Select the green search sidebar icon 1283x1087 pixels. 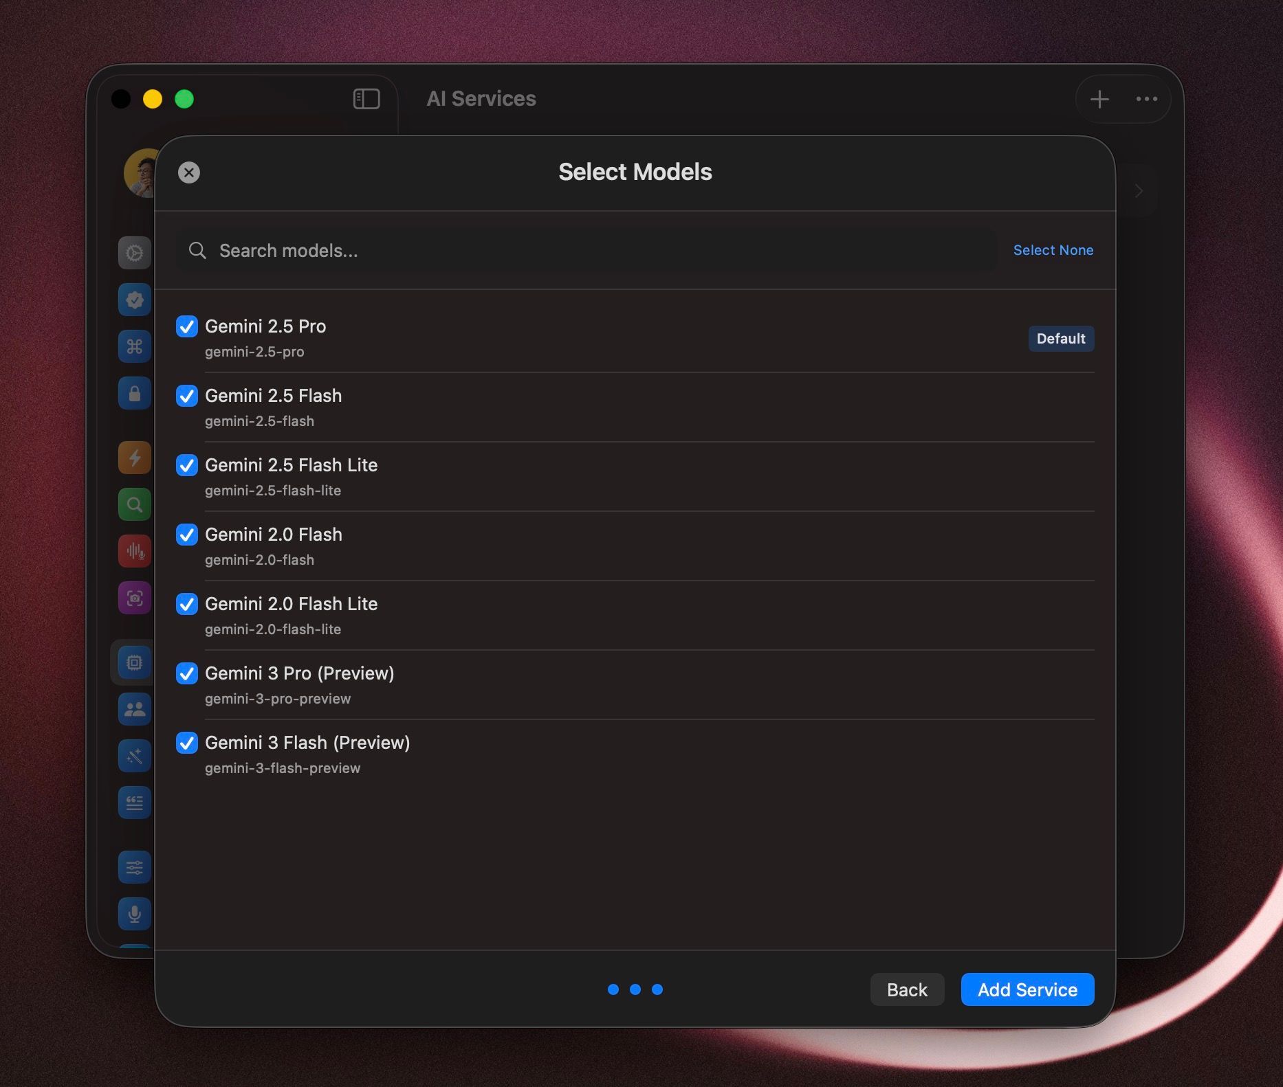[135, 504]
